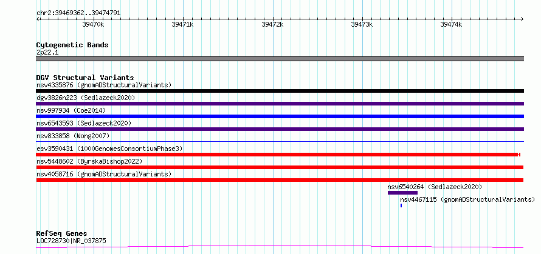Image resolution: width=541 pixels, height=254 pixels.
Task: Open variant label nsv6543593 (Sedlazeck2020)
Action: (84, 123)
